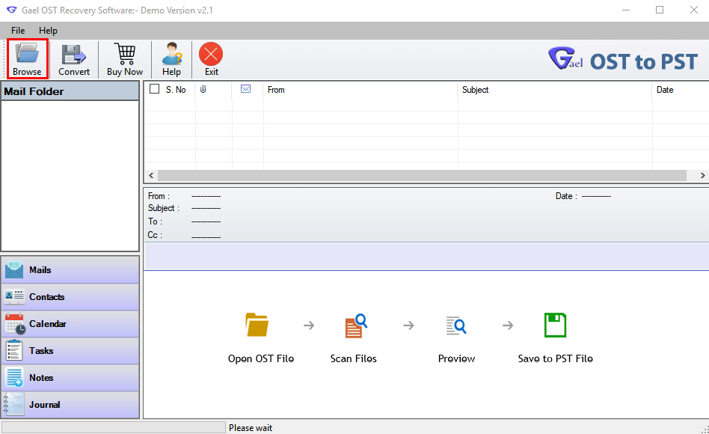This screenshot has width=709, height=434.
Task: Click the progress bar in status bar
Action: click(x=114, y=428)
